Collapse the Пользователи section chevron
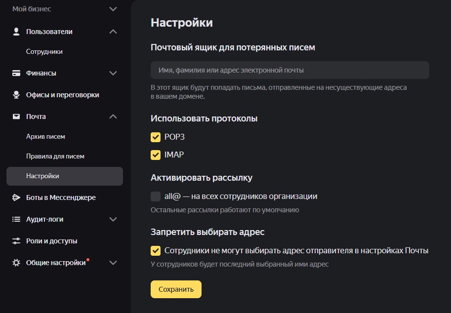This screenshot has width=451, height=313. click(113, 32)
